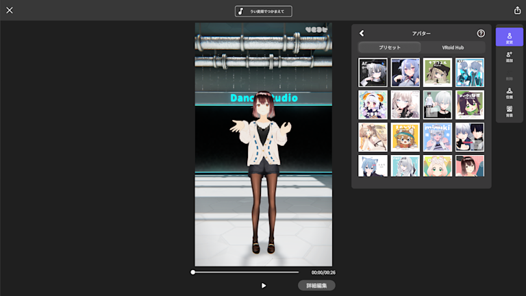Choose the silver-haired avatar on teal background
526x296 pixels.
(405, 166)
